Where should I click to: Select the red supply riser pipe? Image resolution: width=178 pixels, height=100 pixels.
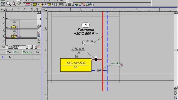click(103, 51)
